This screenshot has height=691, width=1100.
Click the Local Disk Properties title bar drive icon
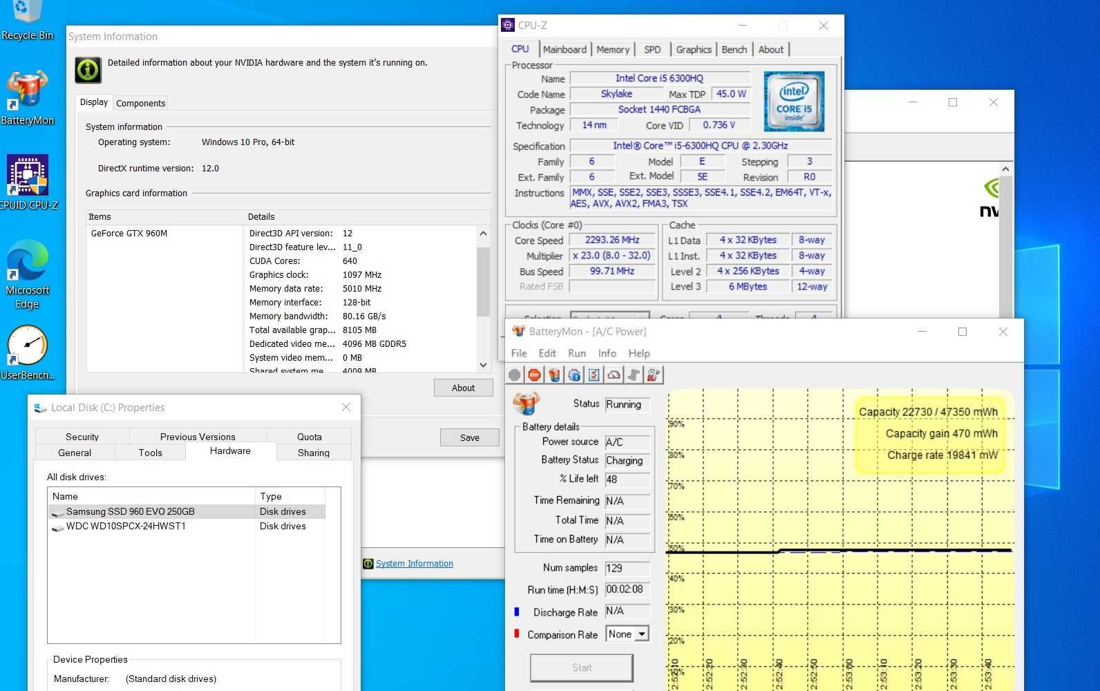point(41,408)
